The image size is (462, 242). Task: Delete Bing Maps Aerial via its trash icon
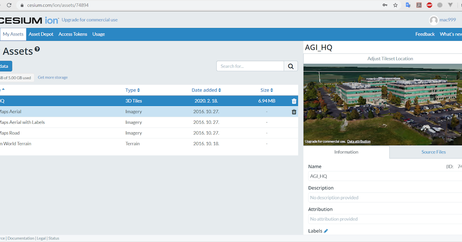(294, 111)
